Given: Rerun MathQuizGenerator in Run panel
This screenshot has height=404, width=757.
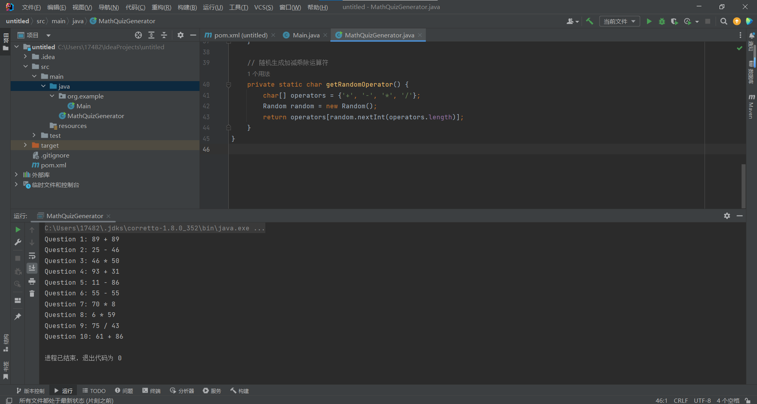Looking at the screenshot, I should [x=18, y=230].
